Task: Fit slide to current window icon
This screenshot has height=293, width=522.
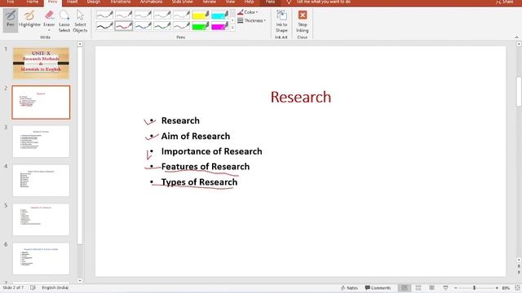Action: [x=517, y=288]
